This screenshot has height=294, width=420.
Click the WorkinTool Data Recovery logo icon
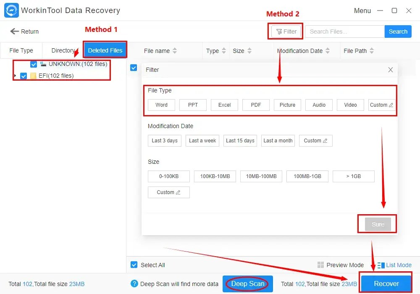[x=11, y=10]
